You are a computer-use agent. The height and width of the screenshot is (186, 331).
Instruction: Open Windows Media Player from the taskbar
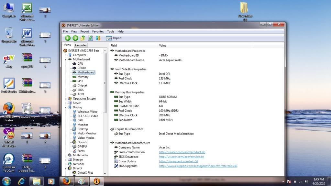tap(51, 181)
